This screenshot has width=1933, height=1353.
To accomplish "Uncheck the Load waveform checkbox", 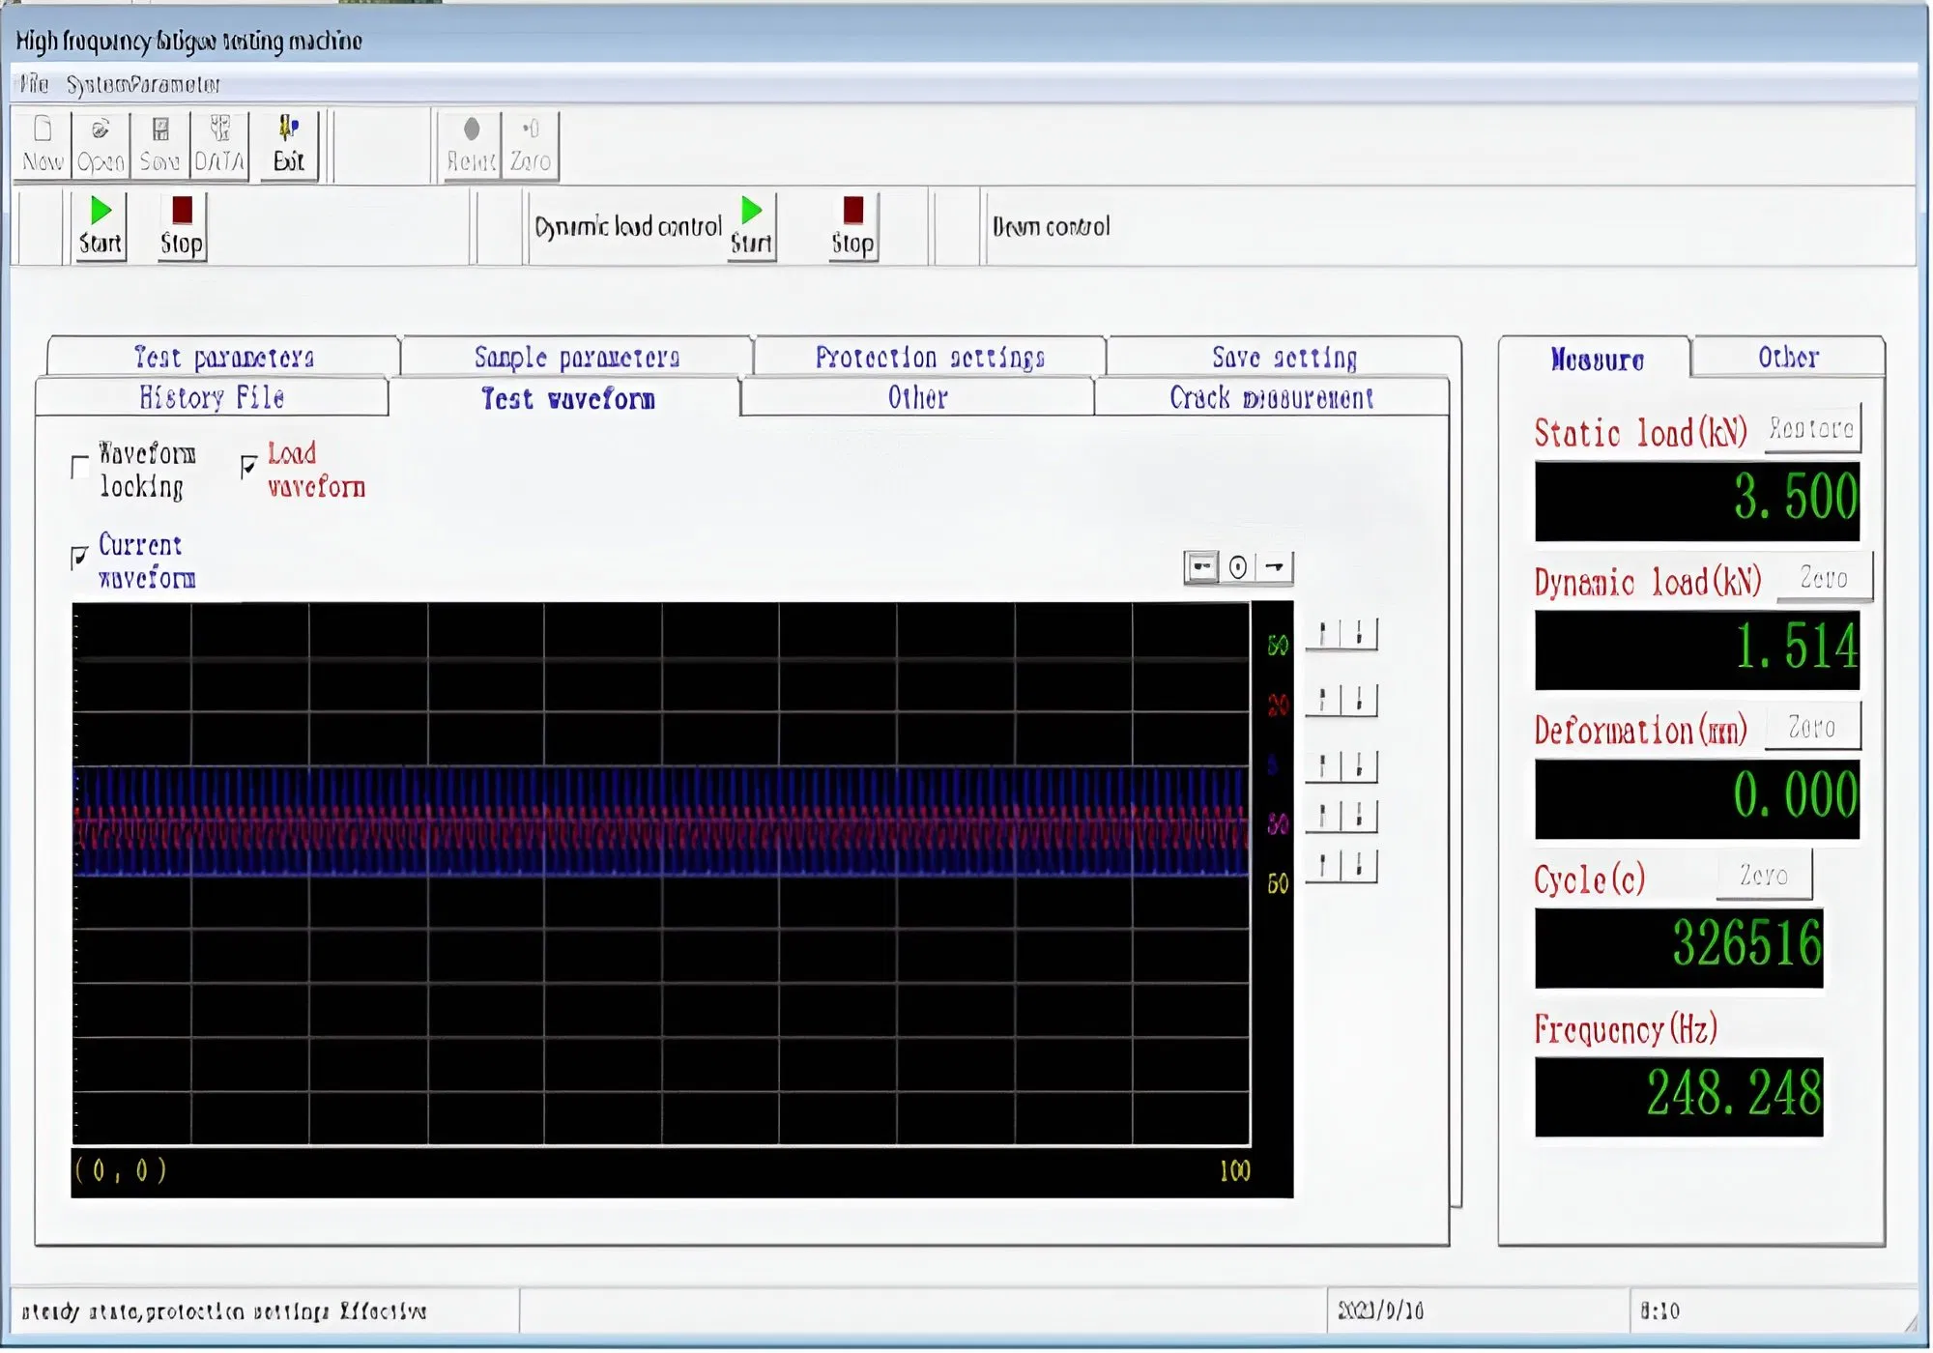I will (x=249, y=468).
